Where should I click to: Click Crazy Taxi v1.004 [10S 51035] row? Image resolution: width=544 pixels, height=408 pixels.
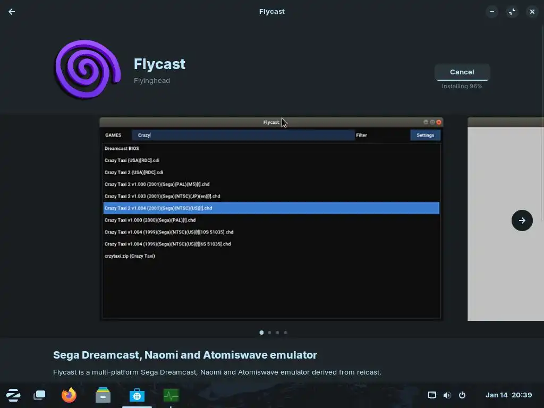coord(271,232)
